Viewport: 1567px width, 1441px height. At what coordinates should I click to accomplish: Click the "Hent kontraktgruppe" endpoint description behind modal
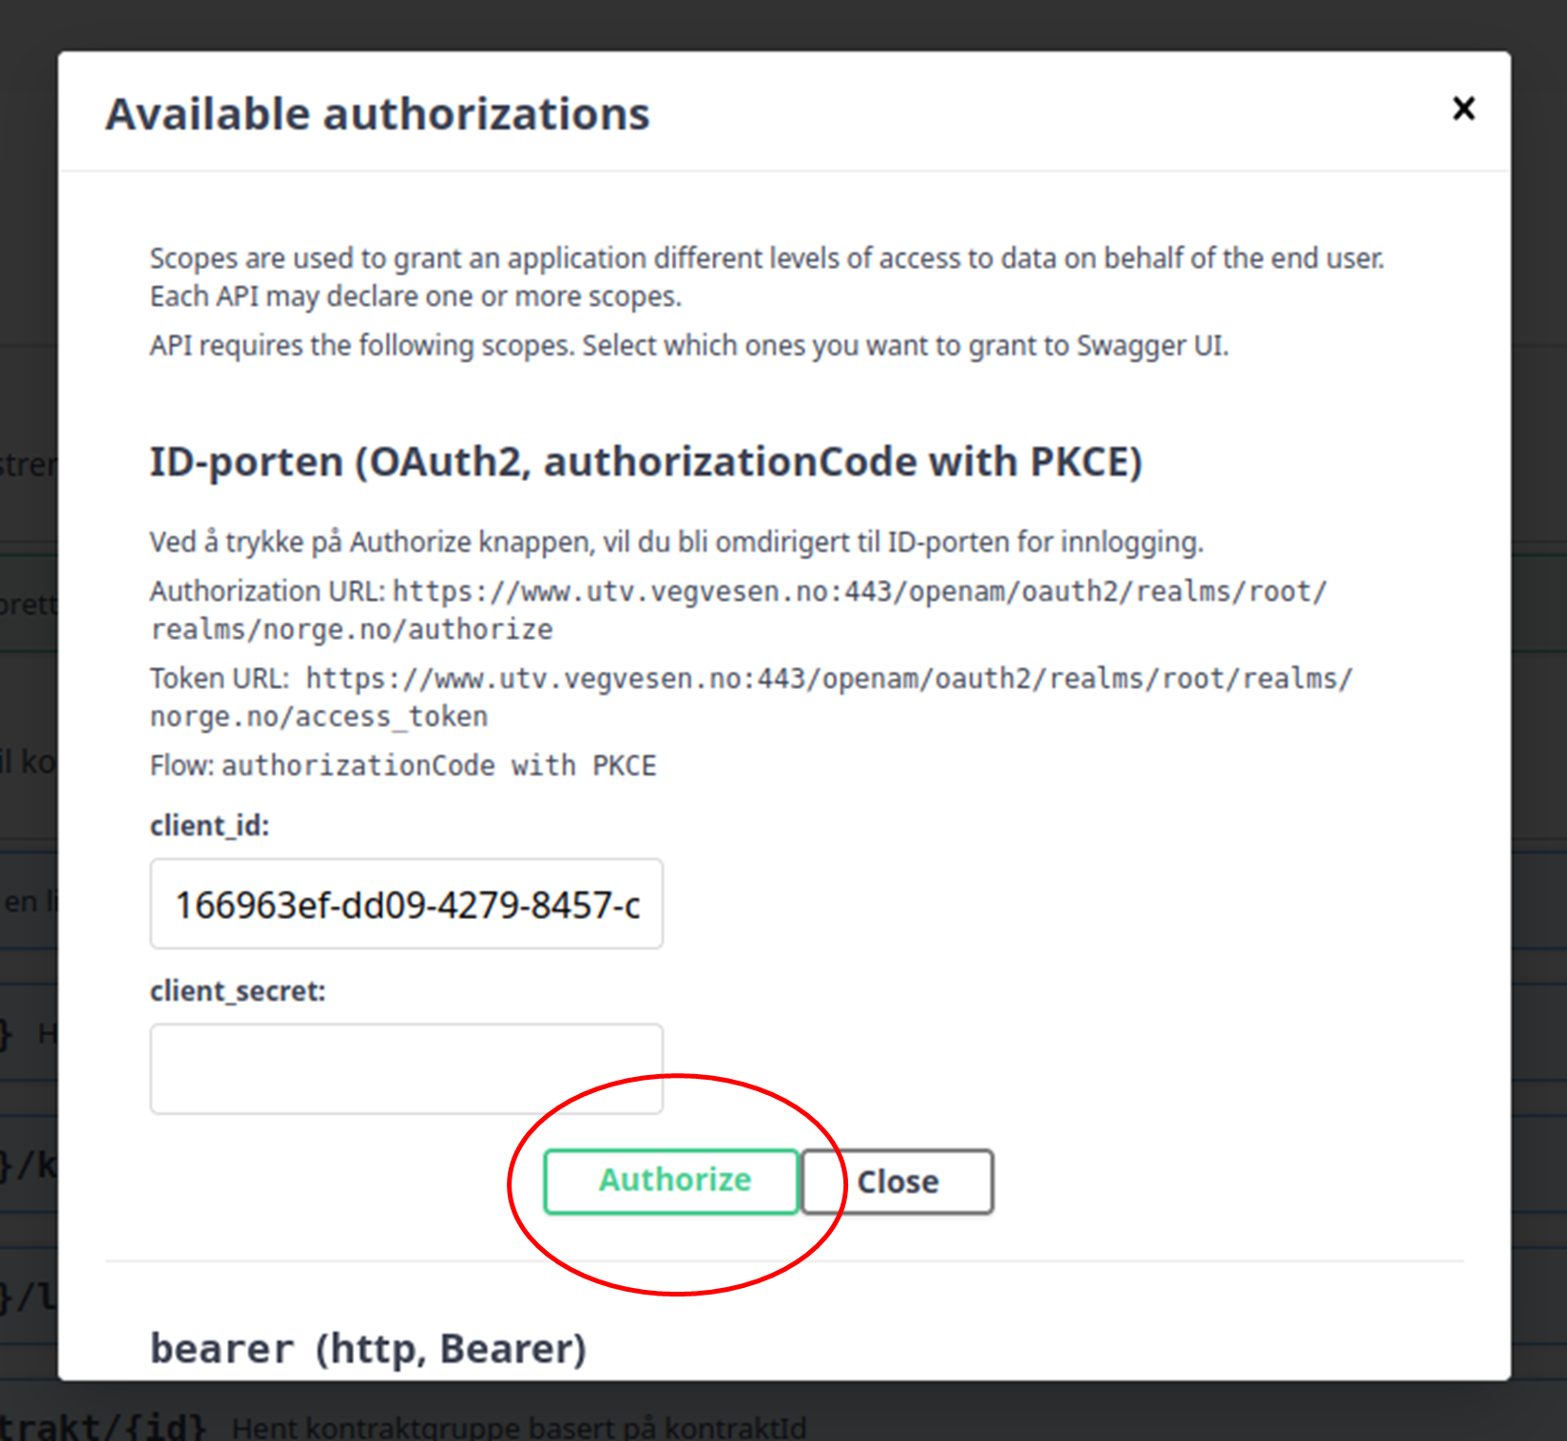[x=519, y=1427]
